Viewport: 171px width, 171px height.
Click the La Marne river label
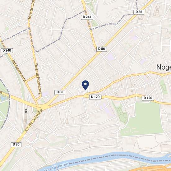57,167
